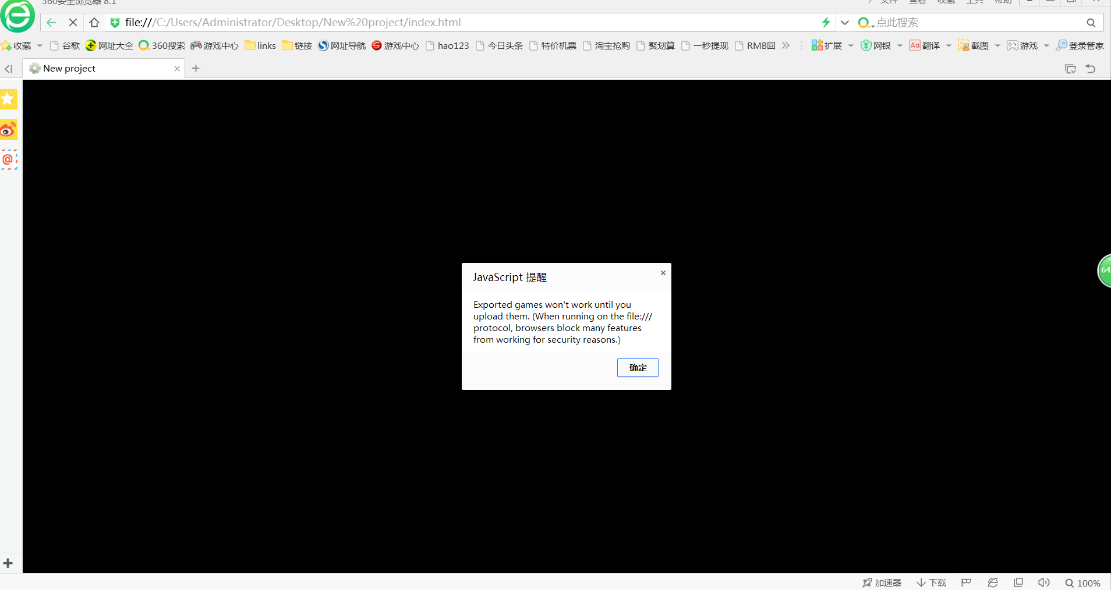Click the green shield security icon

pos(115,23)
